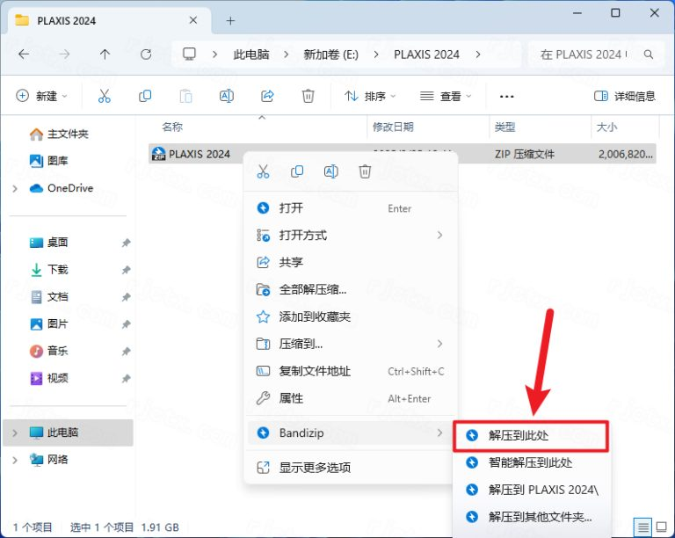The height and width of the screenshot is (538, 675).
Task: Open the 查看 view dropdown
Action: (x=446, y=96)
